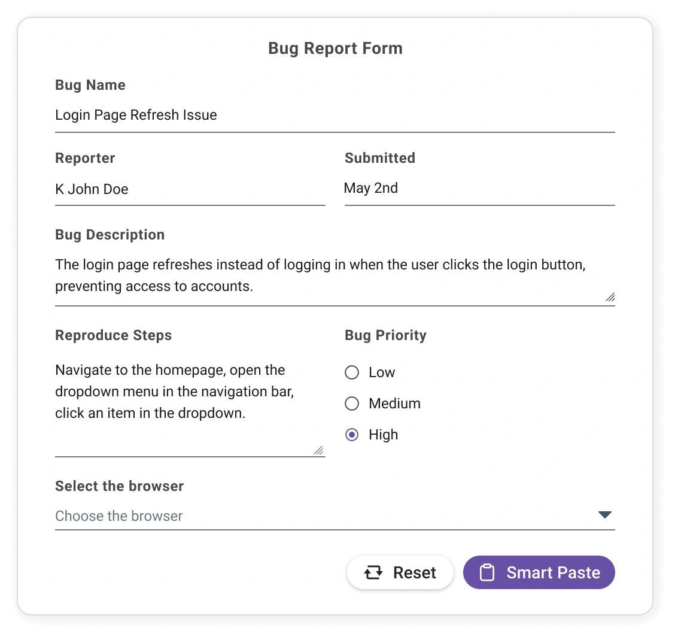The width and height of the screenshot is (675, 637).
Task: Click inside the Bug Description textarea
Action: pos(335,275)
